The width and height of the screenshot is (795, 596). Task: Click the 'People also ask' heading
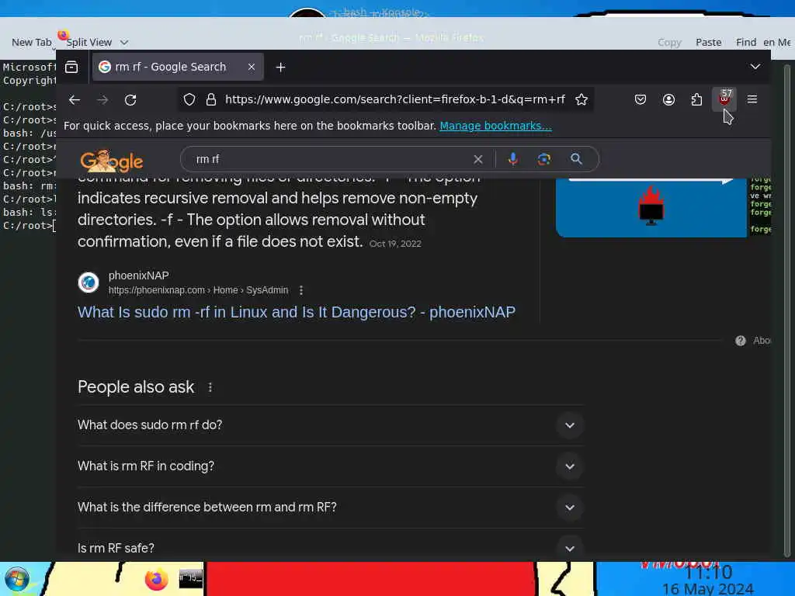[136, 387]
